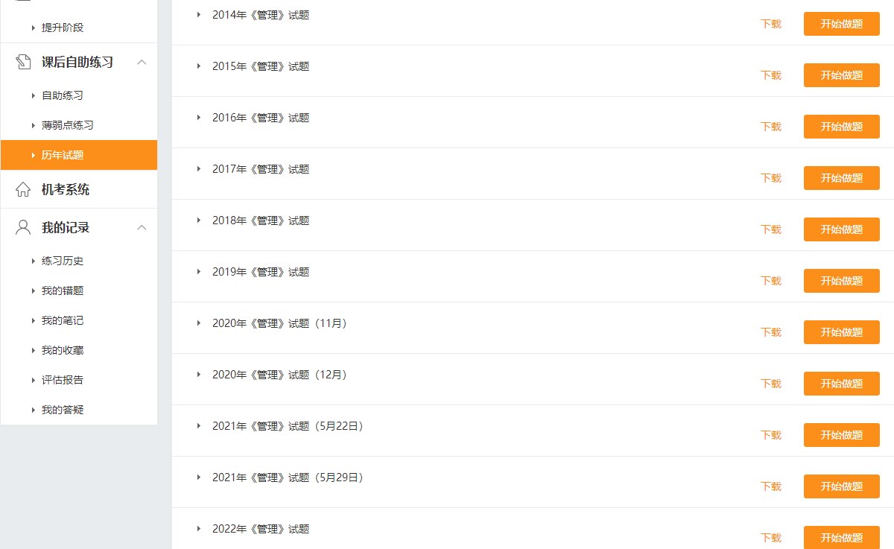The image size is (894, 549).
Task: Start the 2016年《管理》试题 with 开始做题
Action: tap(841, 127)
